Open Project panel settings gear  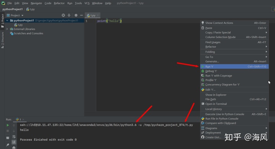(x=76, y=15)
